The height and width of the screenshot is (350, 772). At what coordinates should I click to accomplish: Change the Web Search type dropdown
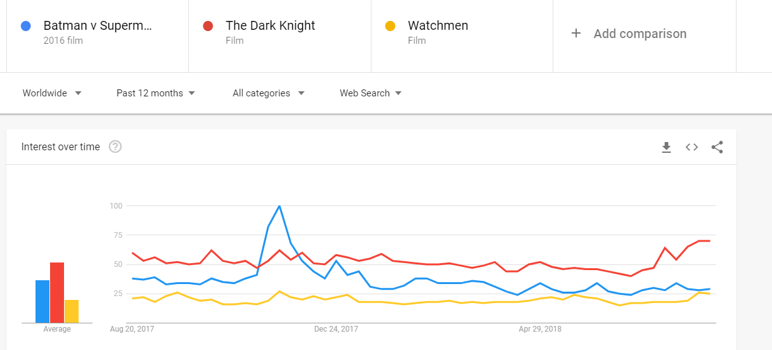[371, 93]
